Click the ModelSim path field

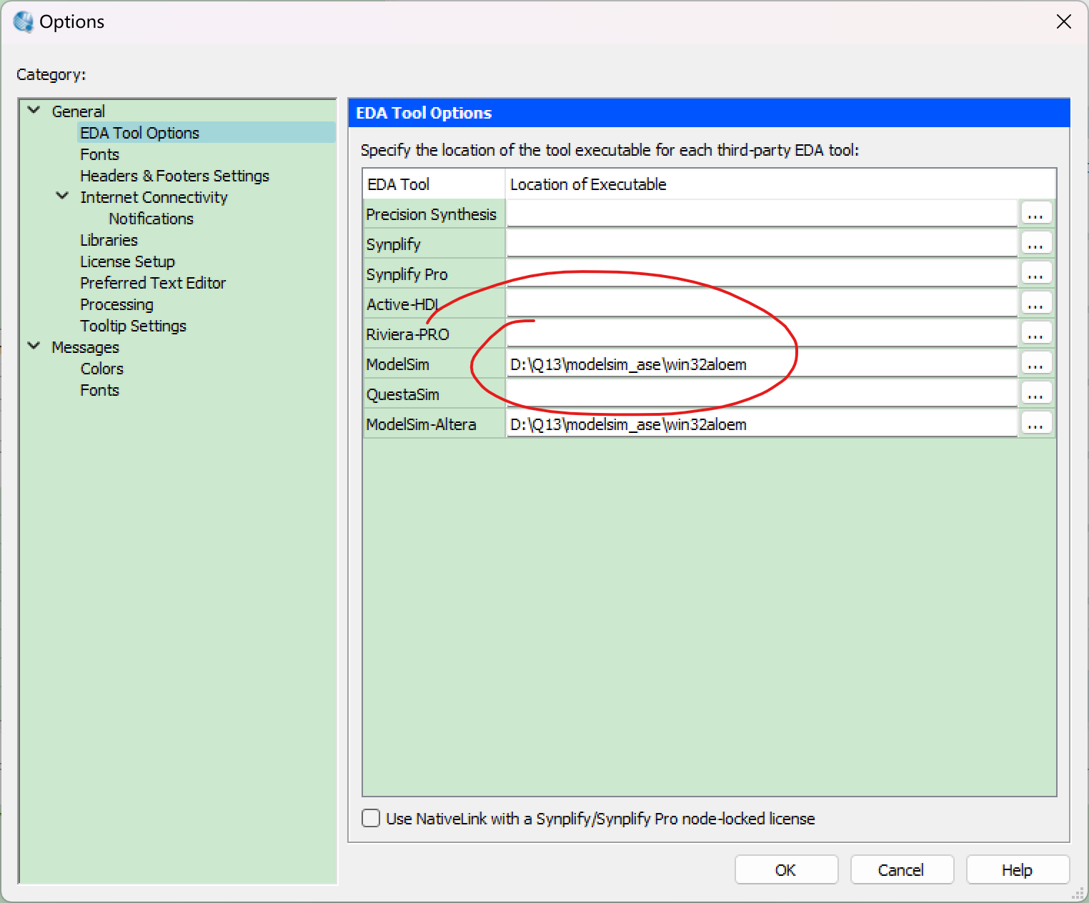tap(762, 364)
